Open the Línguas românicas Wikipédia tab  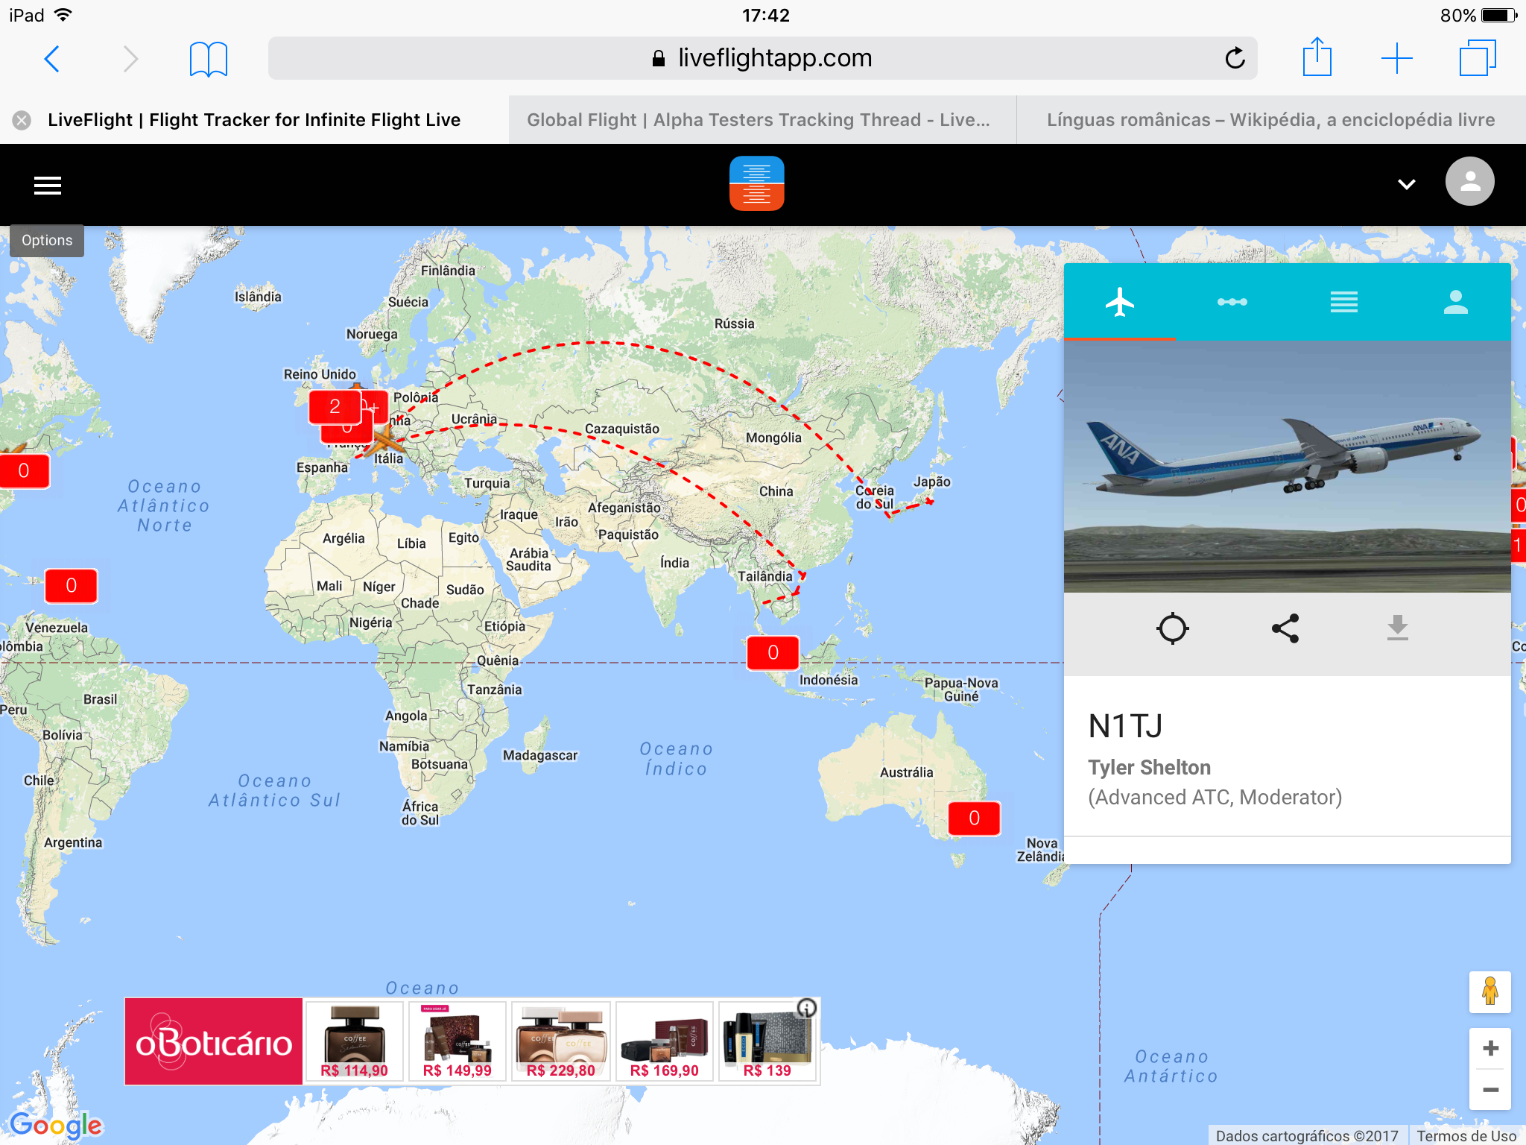click(x=1271, y=120)
